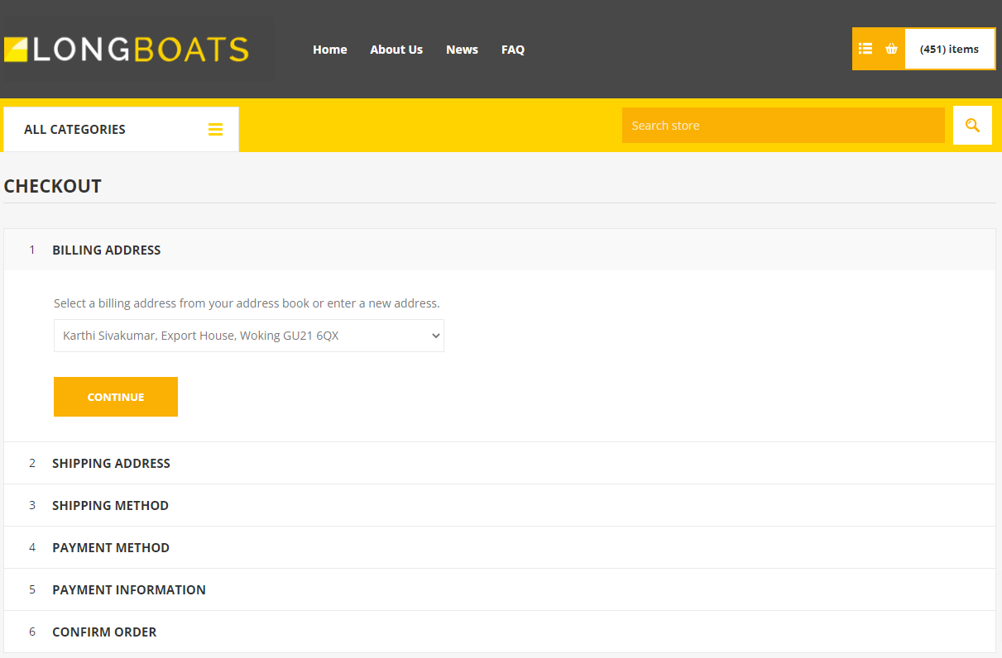The image size is (1002, 658).
Task: Open the CONFIRM ORDER section
Action: [104, 632]
